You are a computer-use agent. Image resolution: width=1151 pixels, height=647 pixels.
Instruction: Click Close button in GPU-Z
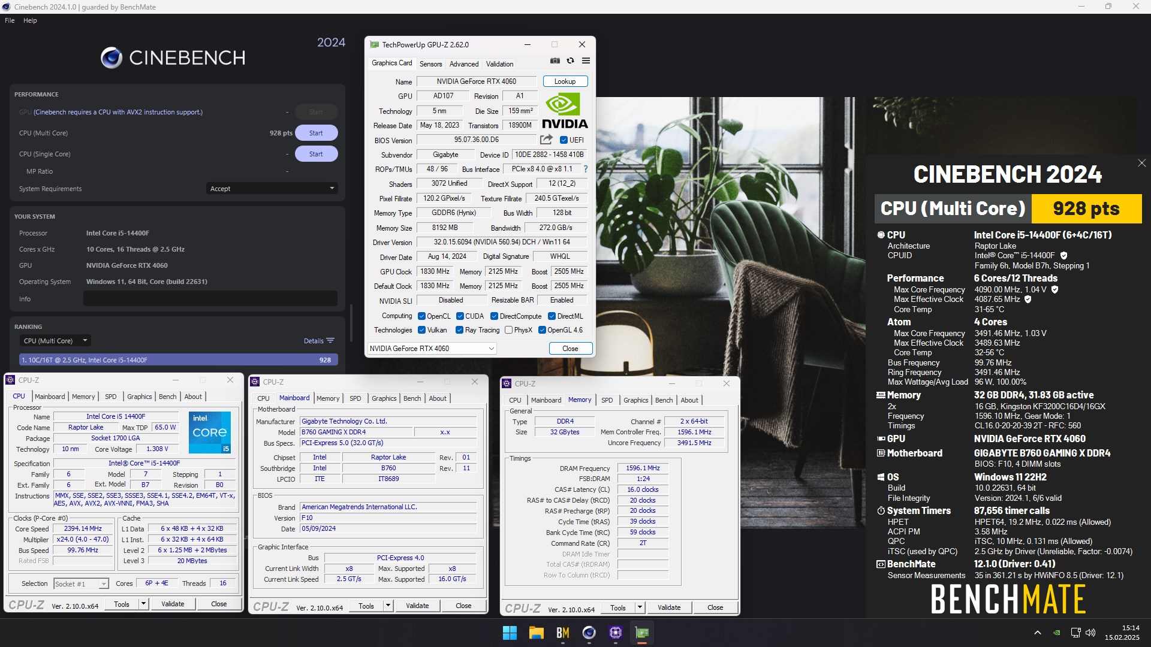click(570, 349)
